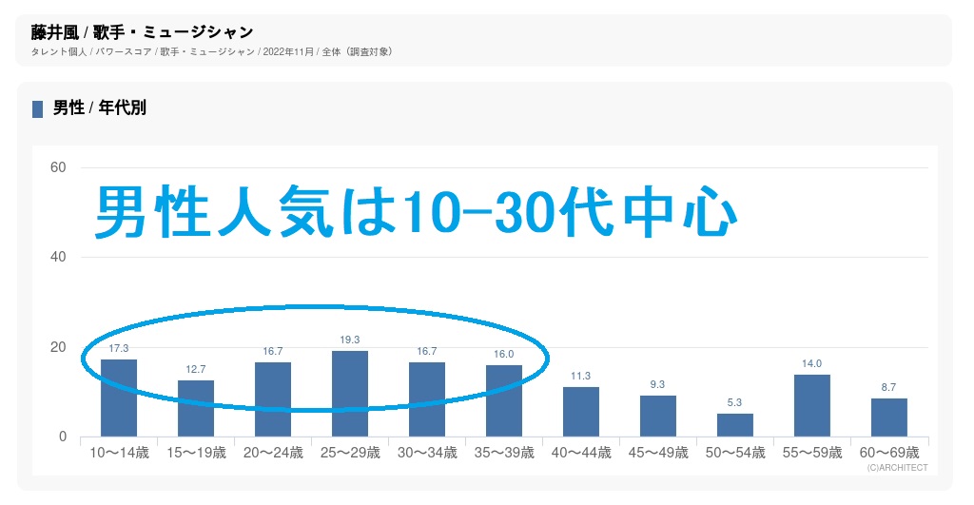Viewport: 974px width, 505px height.
Task: Click the 35〜39歳 x-axis label
Action: click(x=504, y=453)
